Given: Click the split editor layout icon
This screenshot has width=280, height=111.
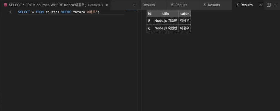Looking at the screenshot, I should (269, 5).
